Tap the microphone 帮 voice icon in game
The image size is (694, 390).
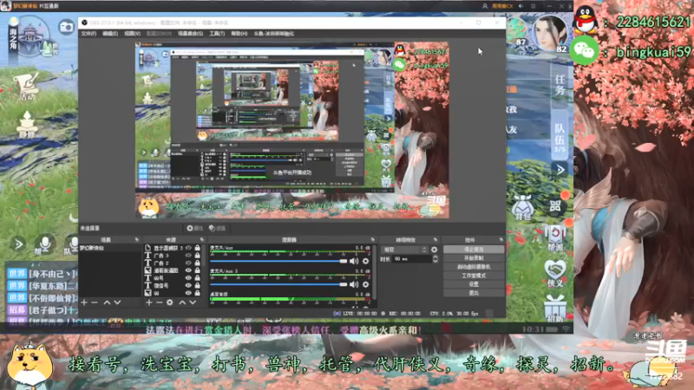tap(45, 244)
